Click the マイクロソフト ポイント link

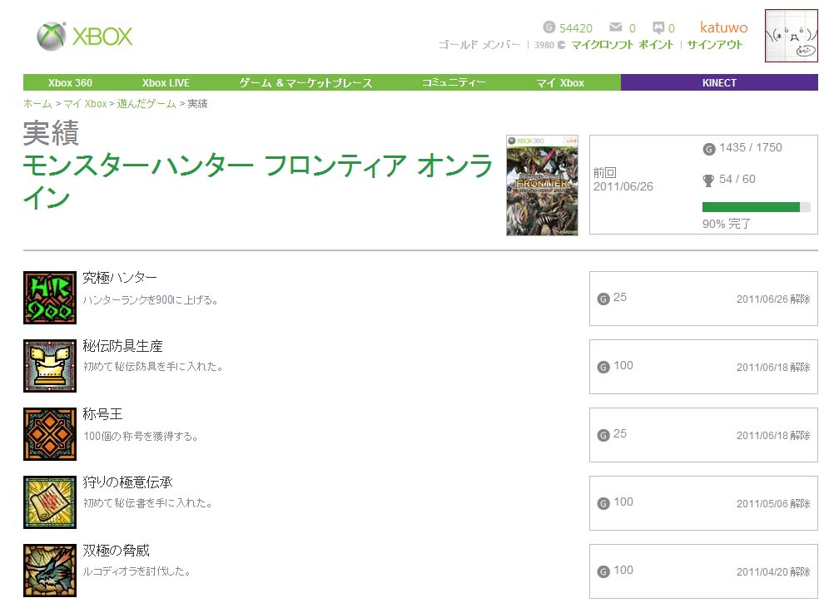click(623, 45)
